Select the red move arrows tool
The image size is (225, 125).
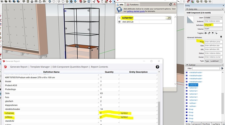point(110,2)
